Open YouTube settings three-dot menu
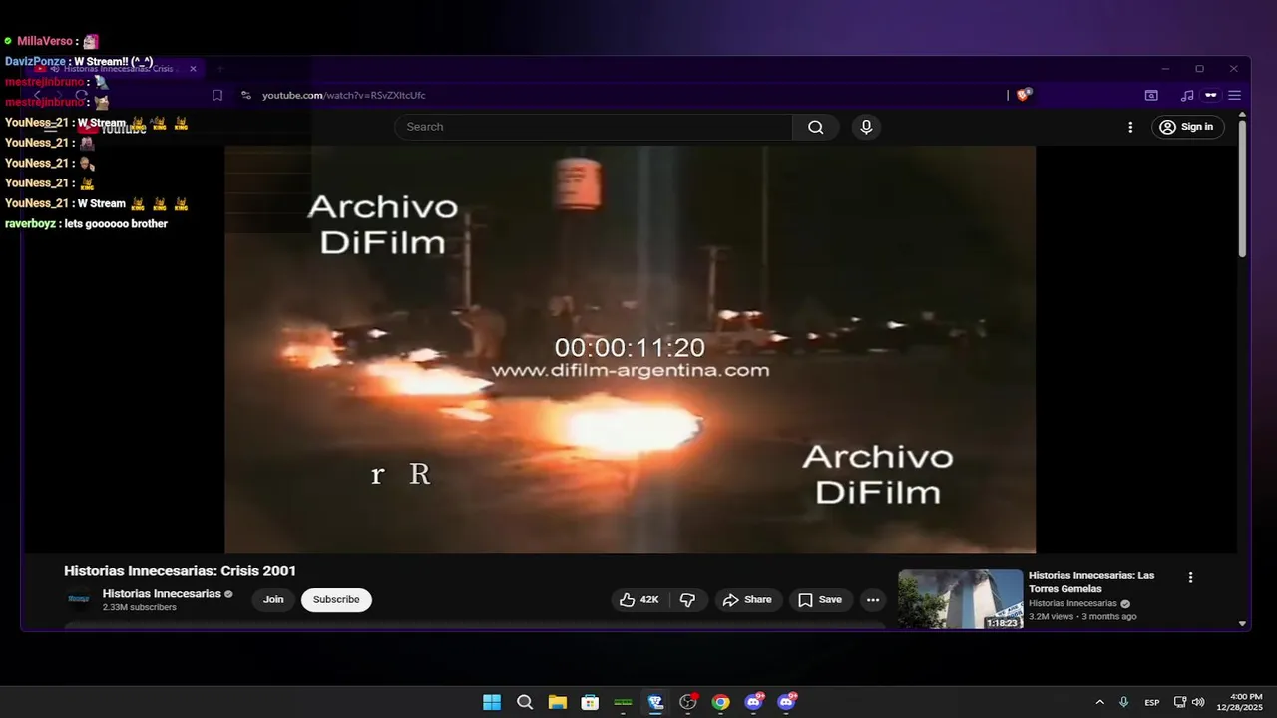 point(1130,127)
